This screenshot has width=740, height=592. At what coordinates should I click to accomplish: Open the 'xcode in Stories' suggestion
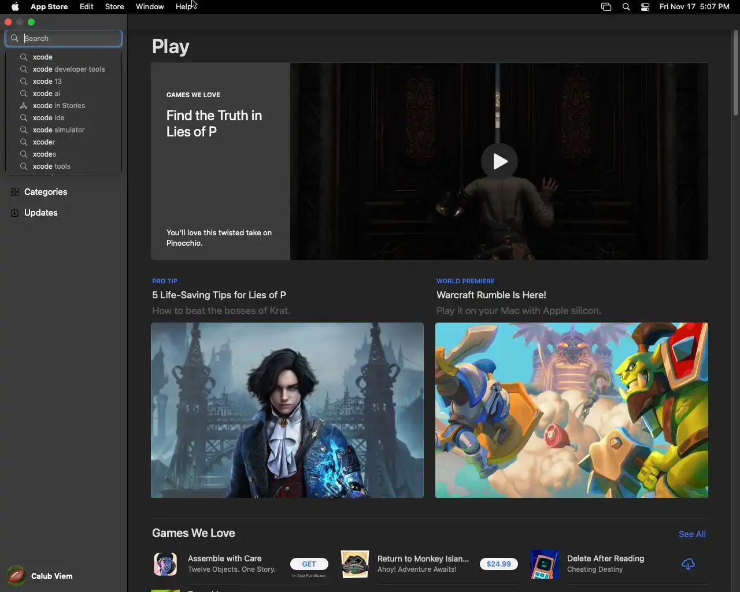[x=64, y=106]
